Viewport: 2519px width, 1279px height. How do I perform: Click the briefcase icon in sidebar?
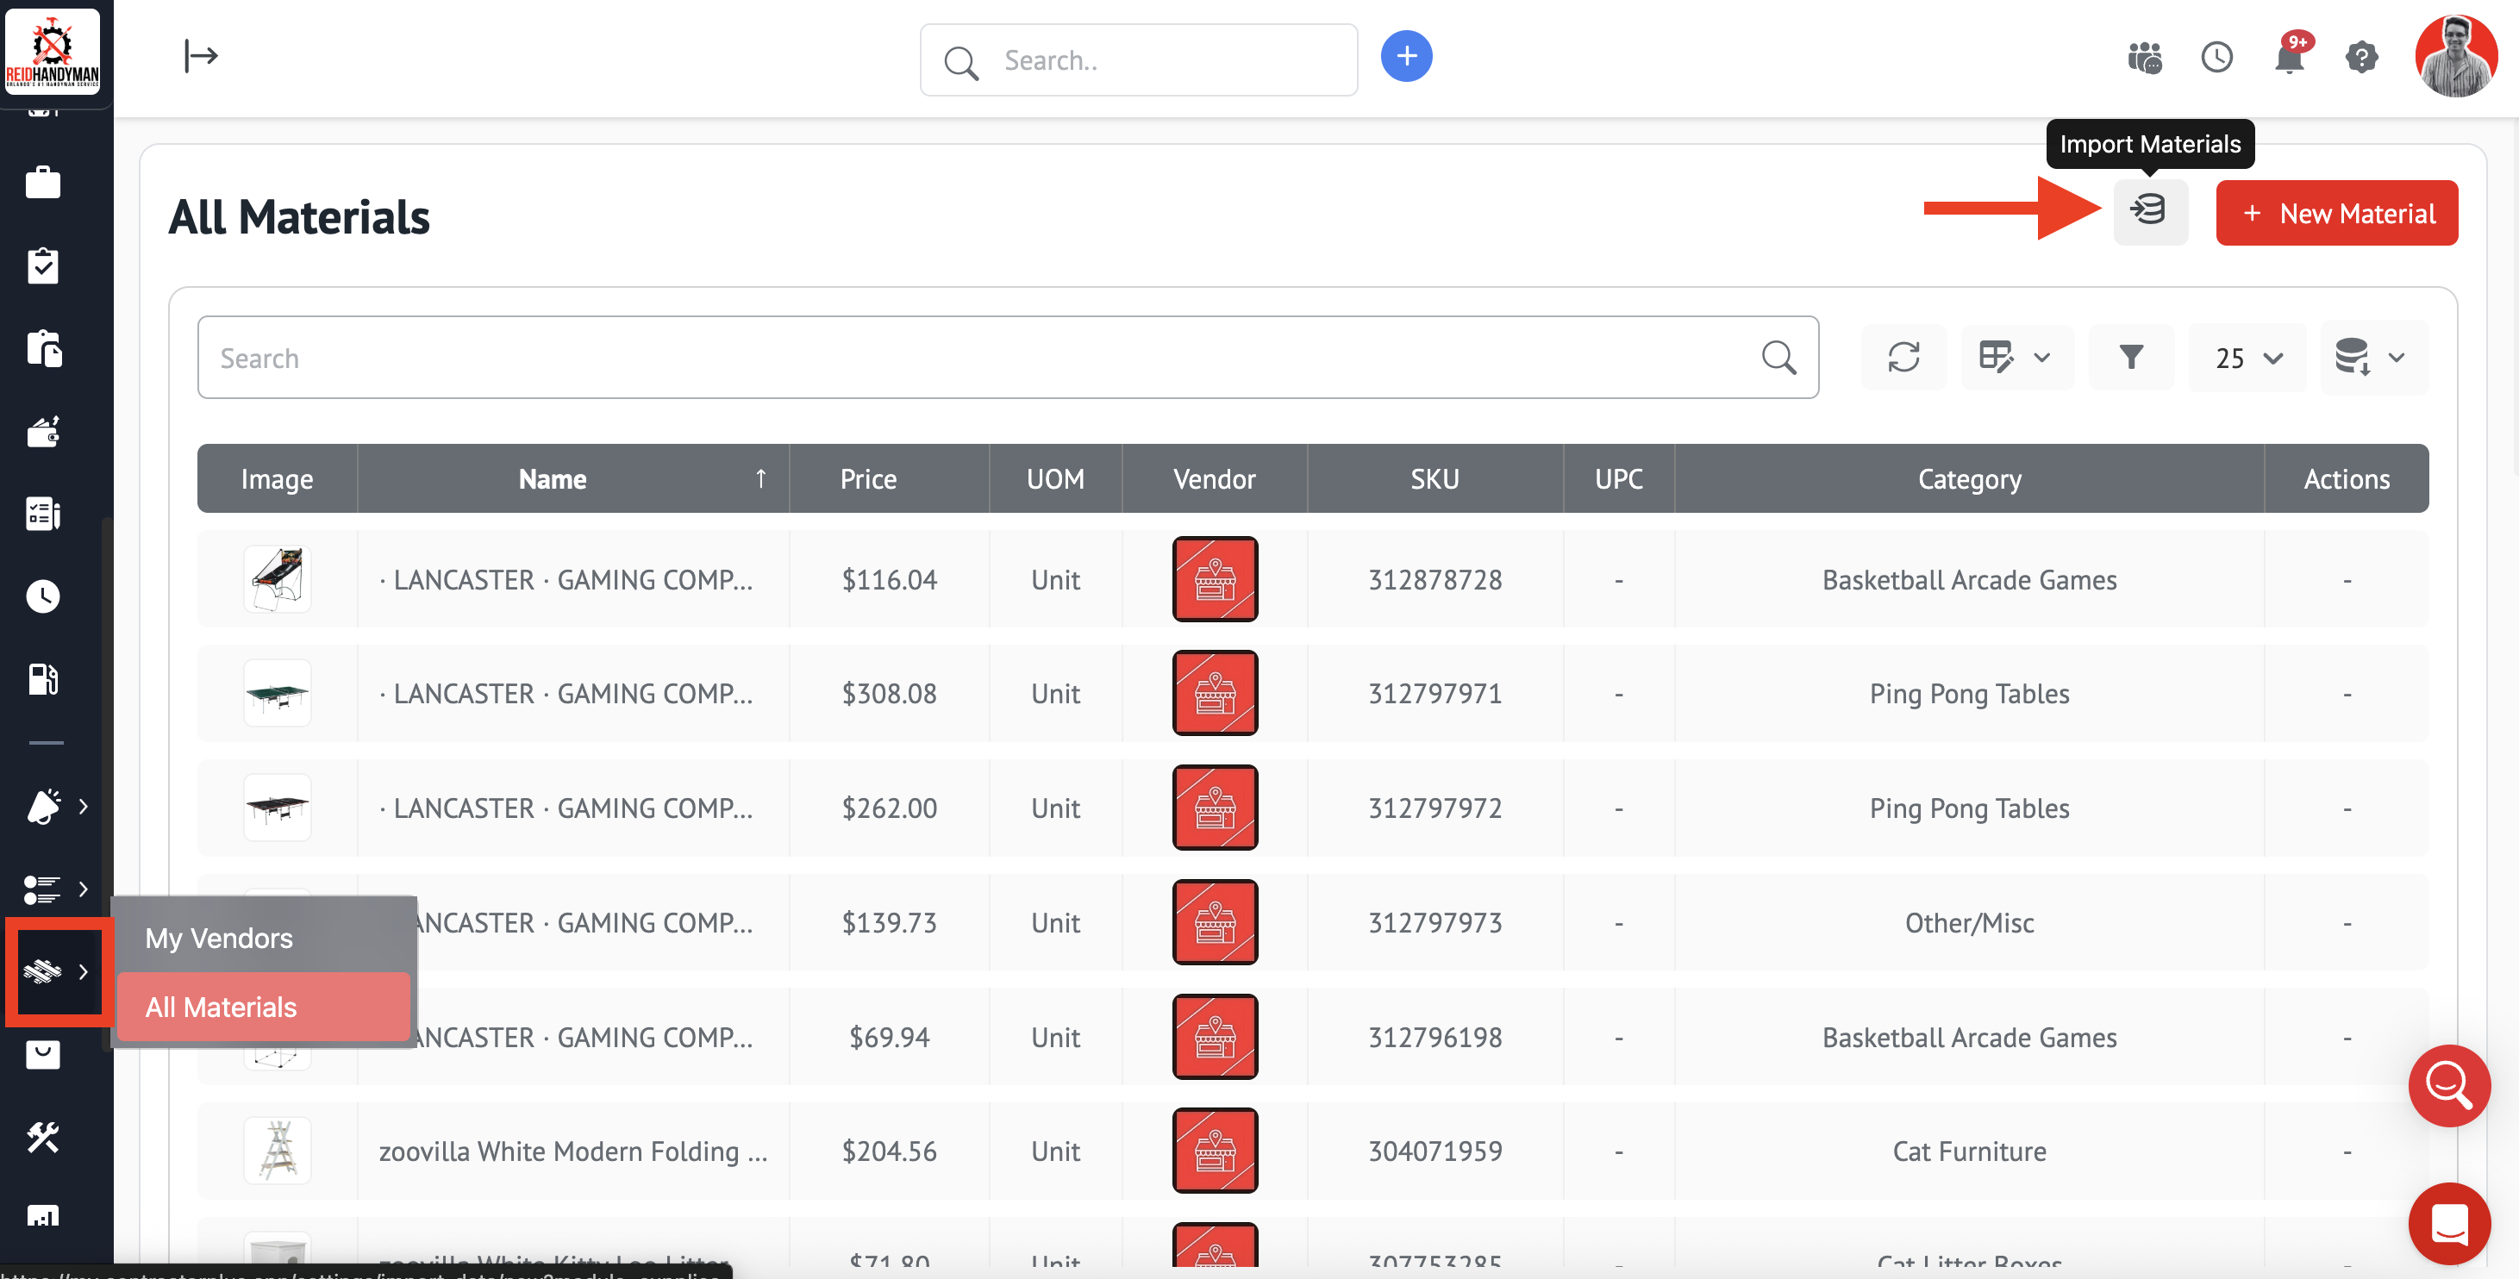click(x=43, y=183)
